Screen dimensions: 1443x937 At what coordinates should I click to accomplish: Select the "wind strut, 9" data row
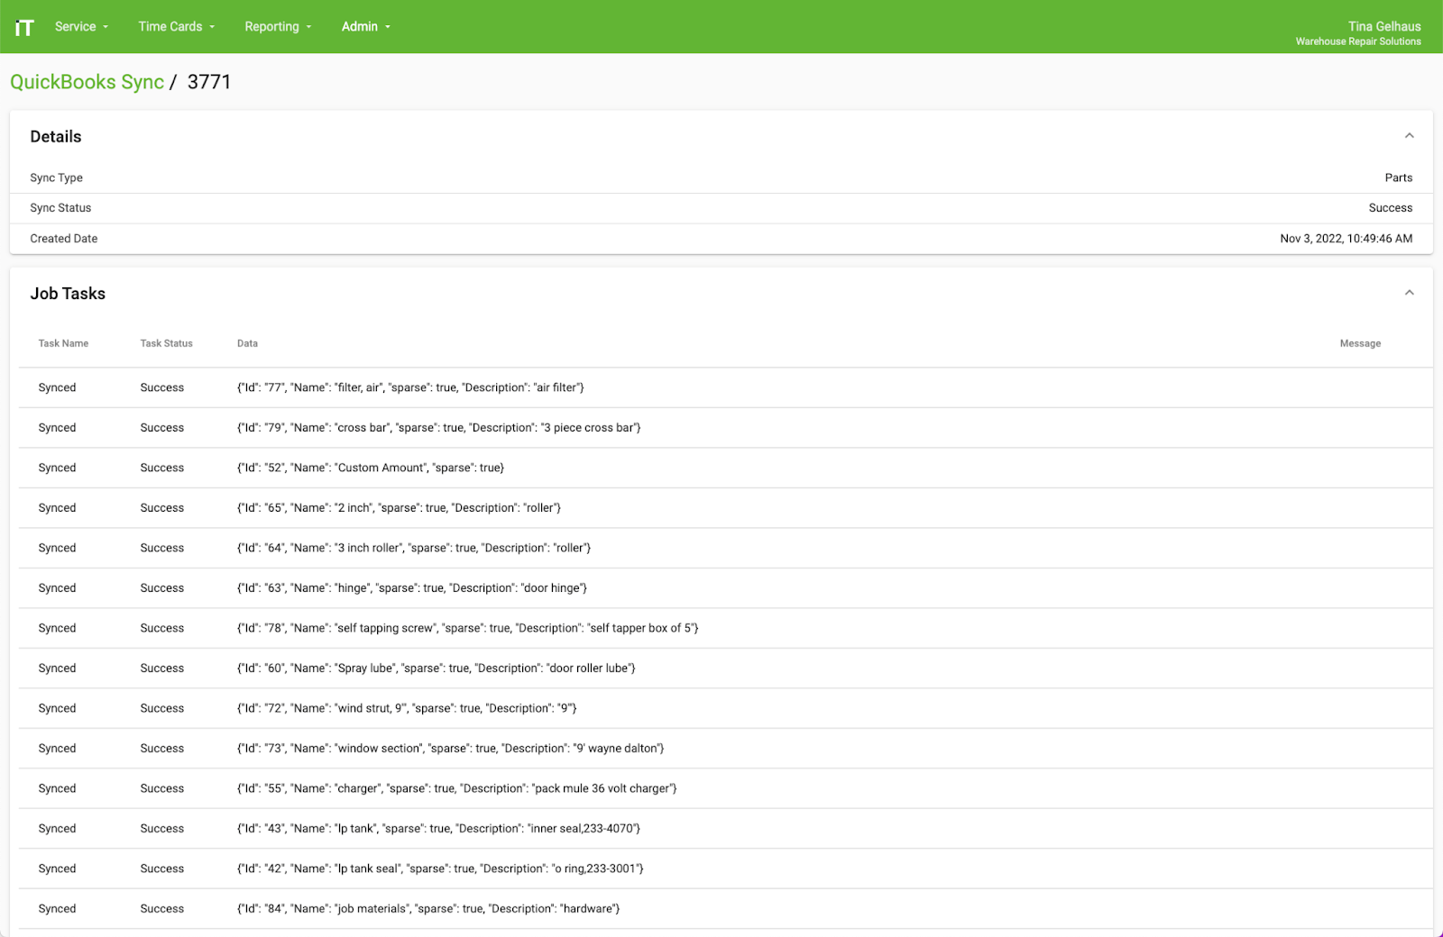click(x=726, y=708)
